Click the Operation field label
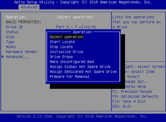Image resolution: width=166 pixels, height=122 pixels. point(15,17)
